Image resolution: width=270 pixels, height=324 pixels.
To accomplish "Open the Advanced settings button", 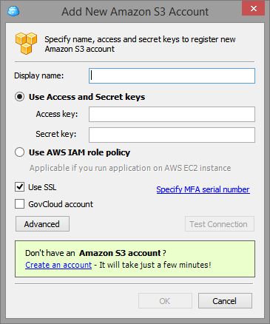I will (42, 224).
